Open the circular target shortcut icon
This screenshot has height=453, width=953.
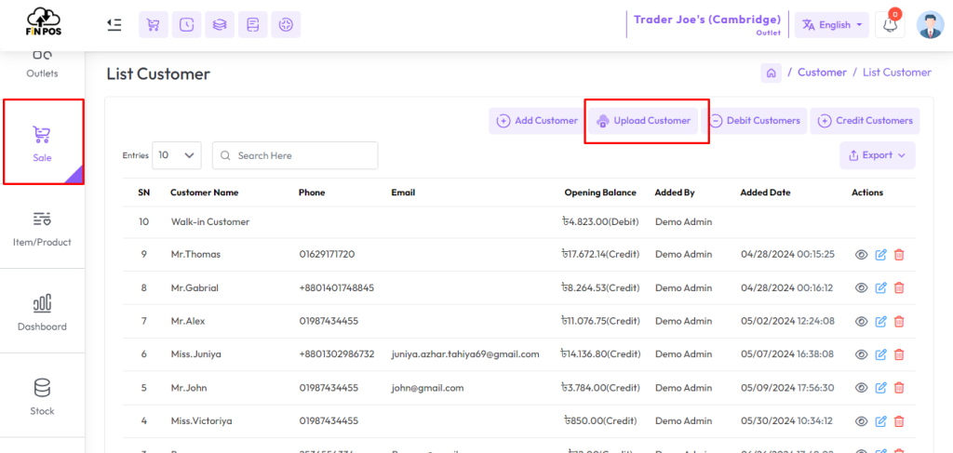point(286,25)
